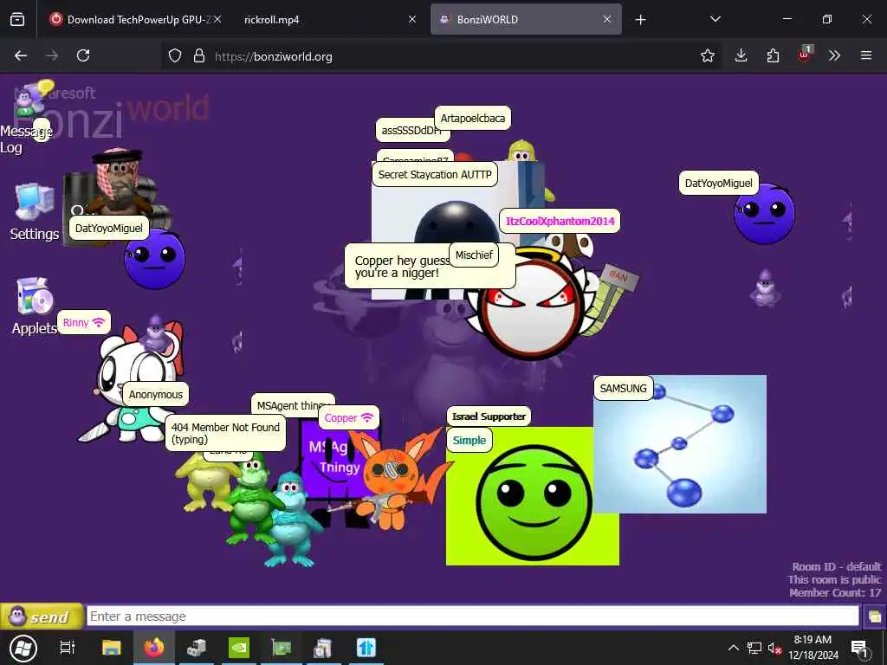The image size is (887, 665).
Task: Open File Explorer from the taskbar
Action: click(x=112, y=648)
